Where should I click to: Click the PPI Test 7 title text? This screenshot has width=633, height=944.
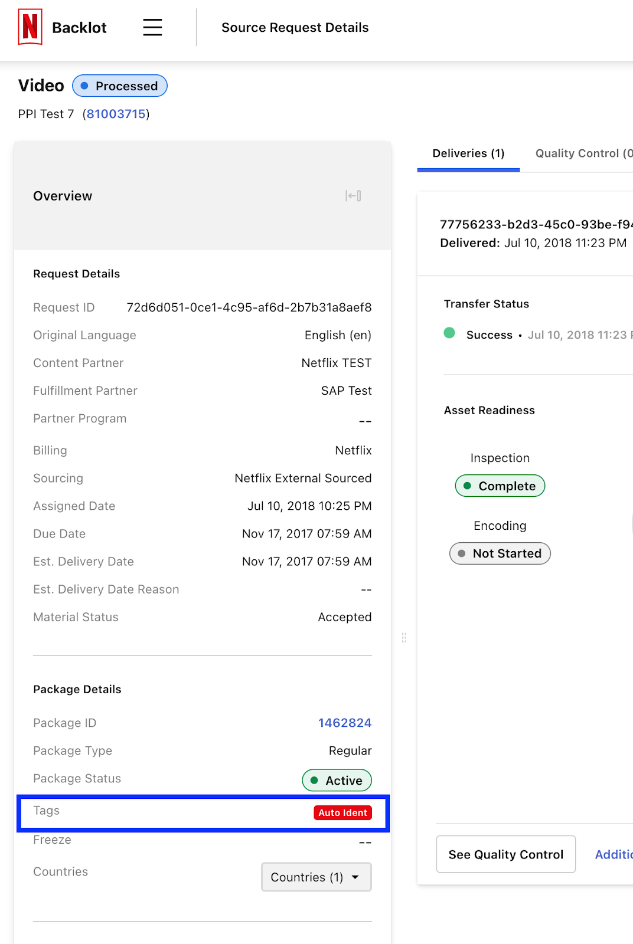pos(46,114)
